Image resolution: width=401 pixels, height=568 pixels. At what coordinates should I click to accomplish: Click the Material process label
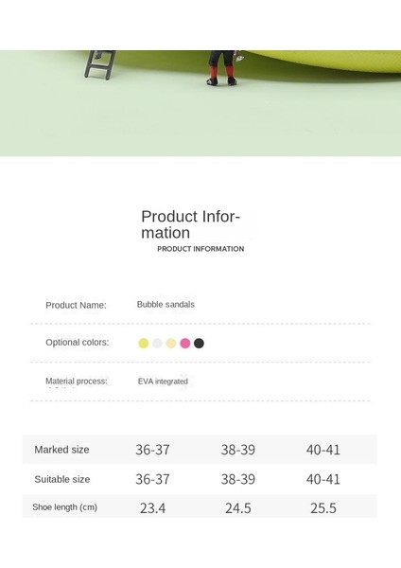click(x=77, y=382)
